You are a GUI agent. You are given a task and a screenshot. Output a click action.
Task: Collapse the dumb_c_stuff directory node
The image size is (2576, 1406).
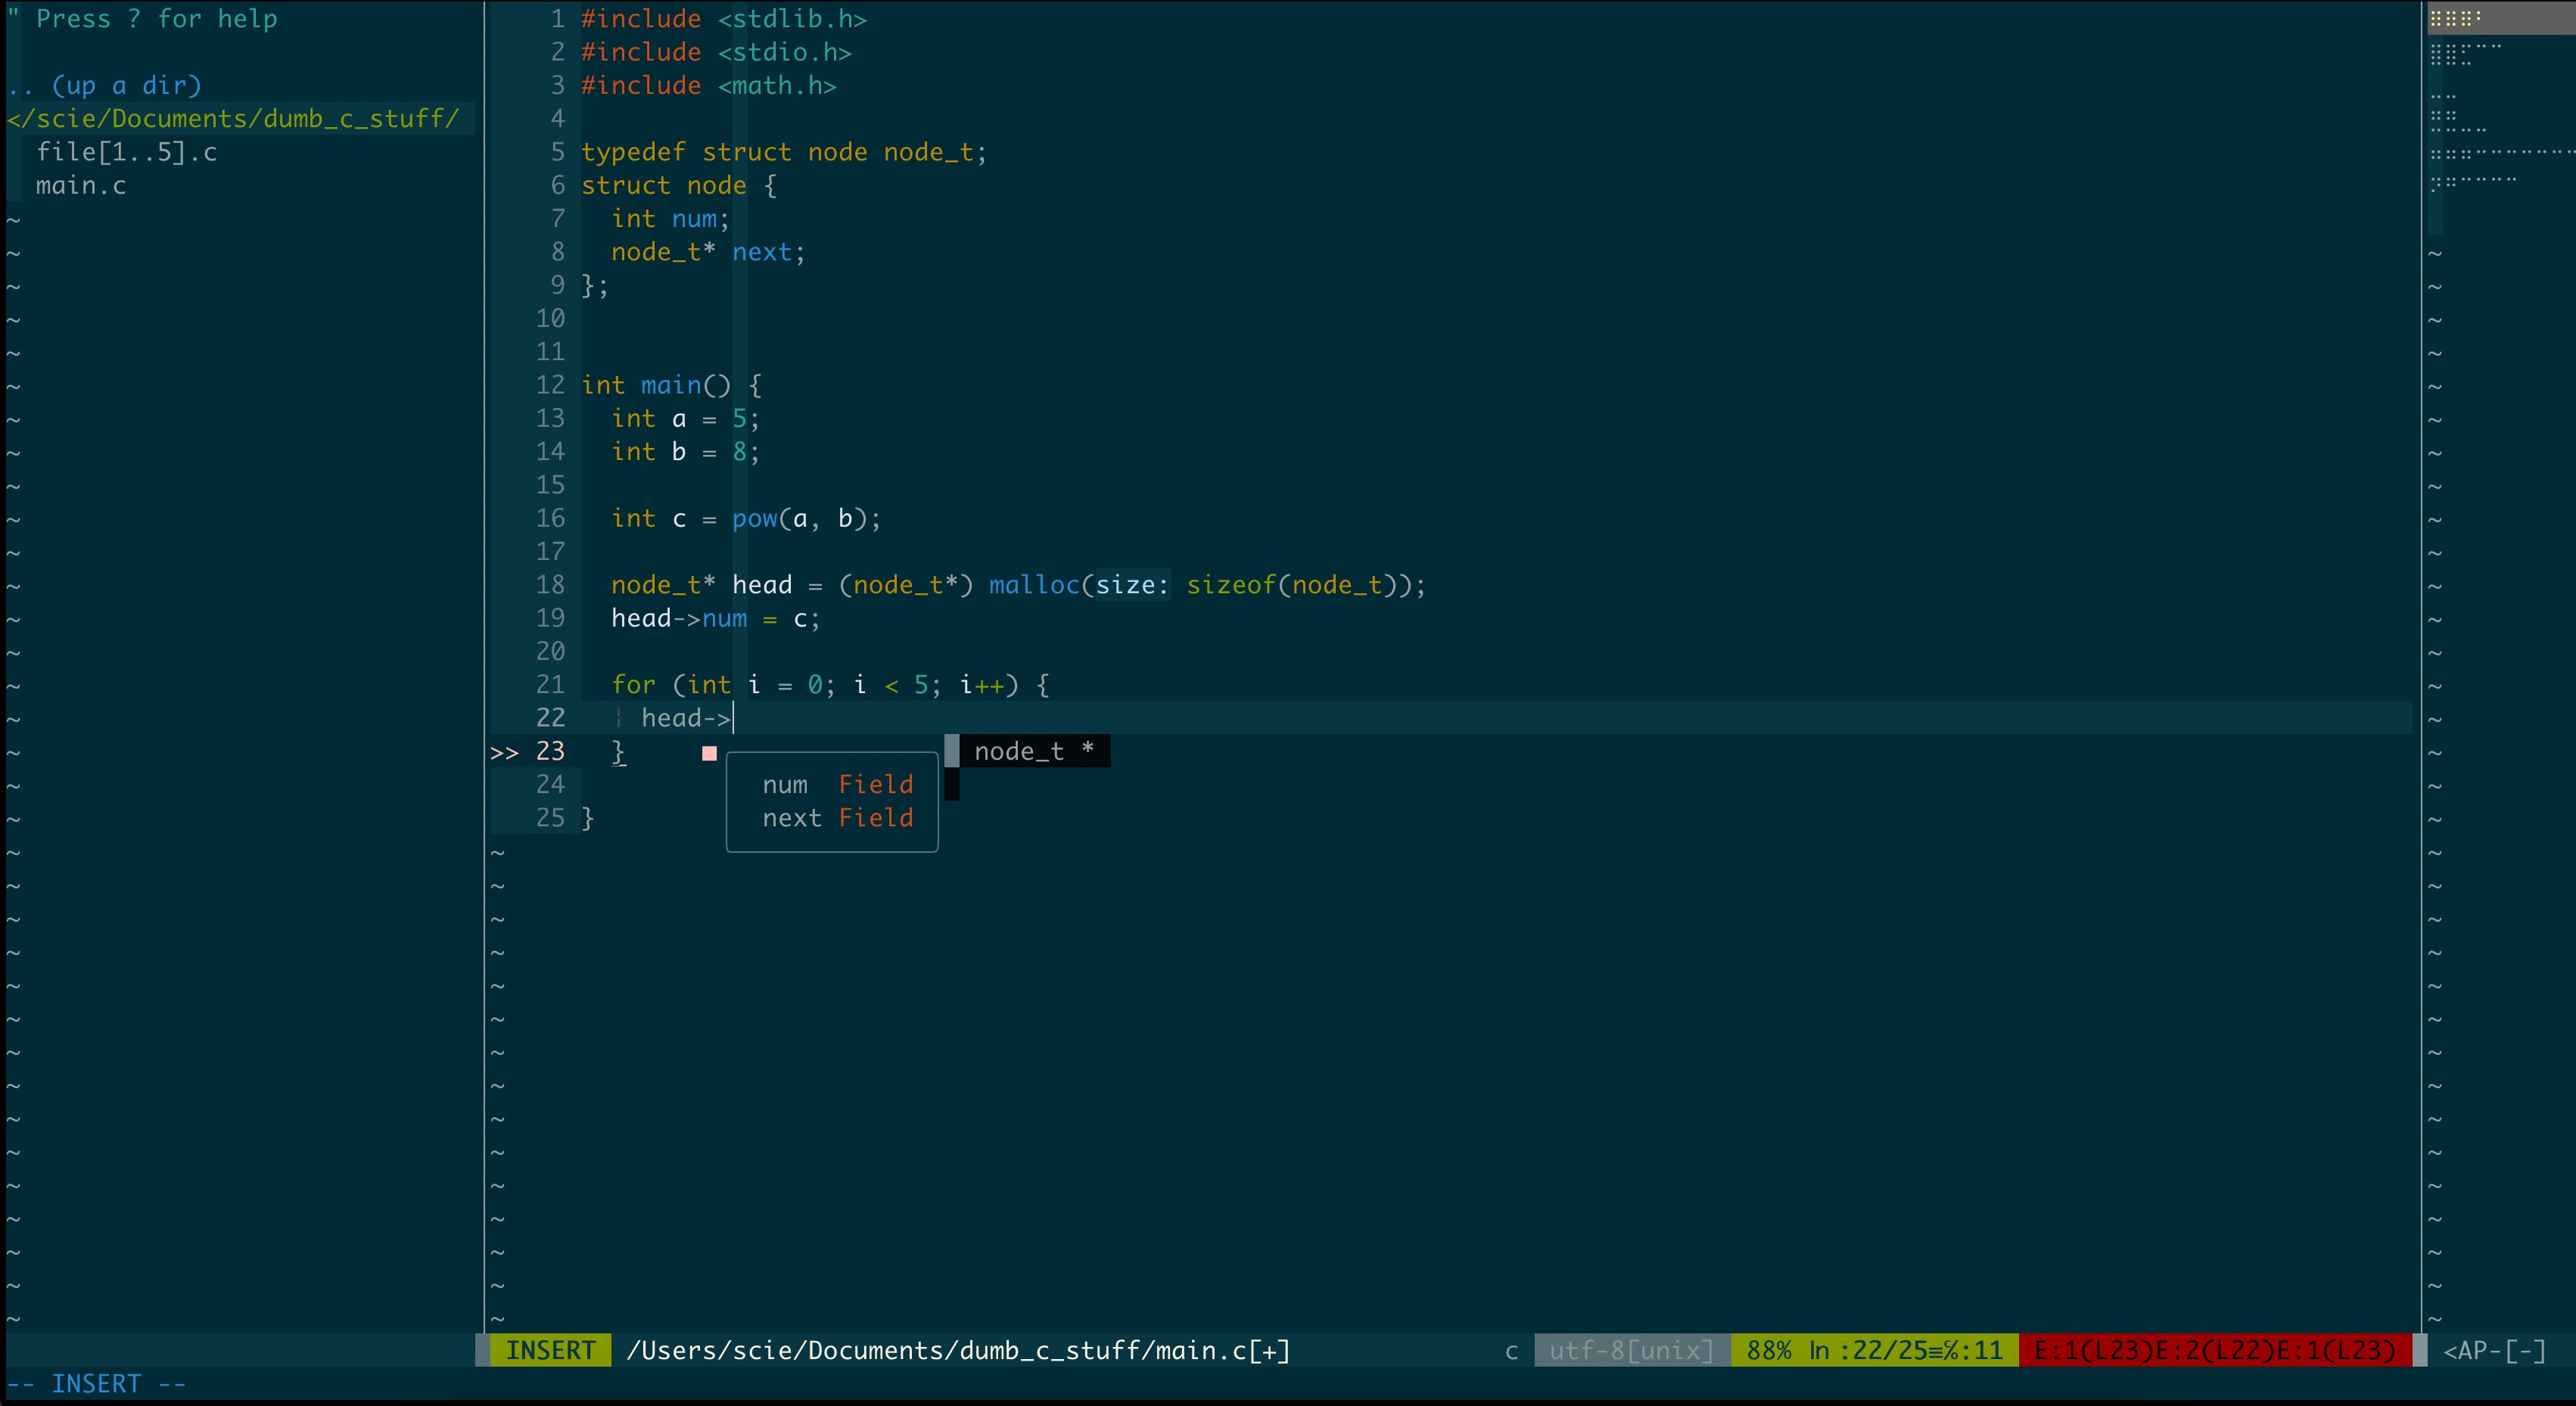[x=232, y=119]
